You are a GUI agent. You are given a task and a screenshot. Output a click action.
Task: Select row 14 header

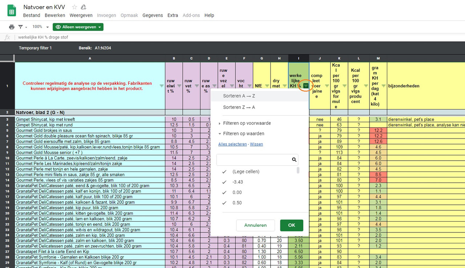[x=7, y=180]
